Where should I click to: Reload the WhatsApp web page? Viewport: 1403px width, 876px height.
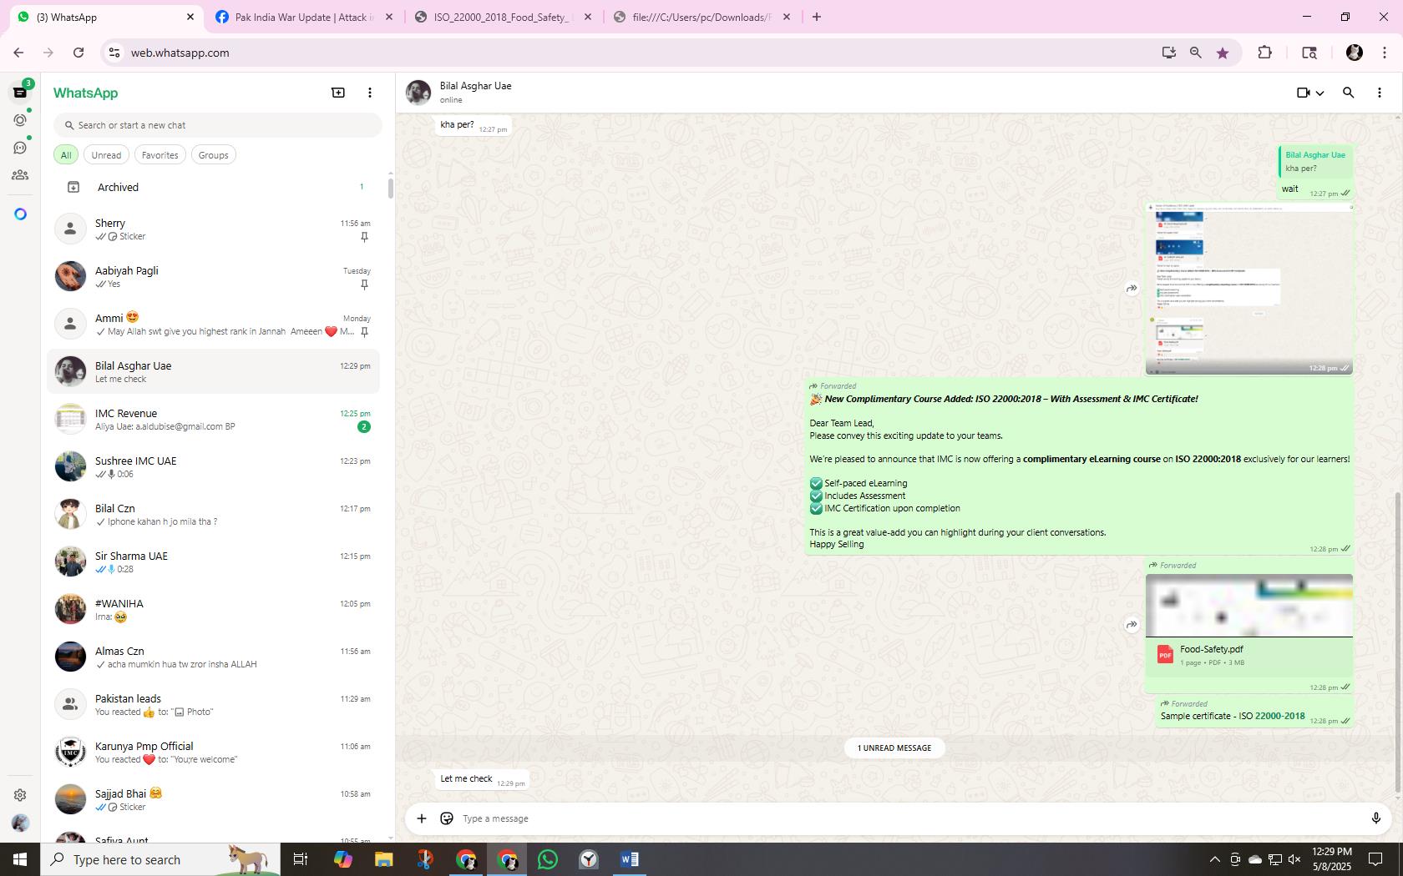79,53
